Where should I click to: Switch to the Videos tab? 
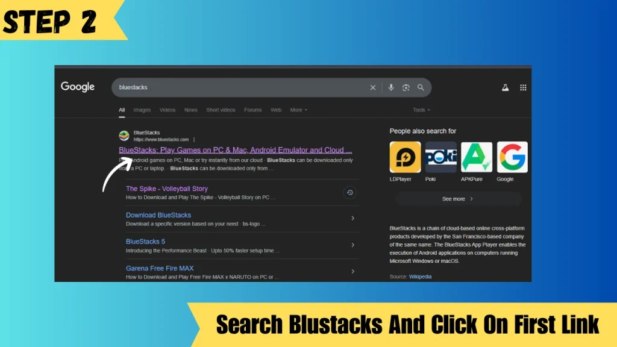pyautogui.click(x=168, y=110)
